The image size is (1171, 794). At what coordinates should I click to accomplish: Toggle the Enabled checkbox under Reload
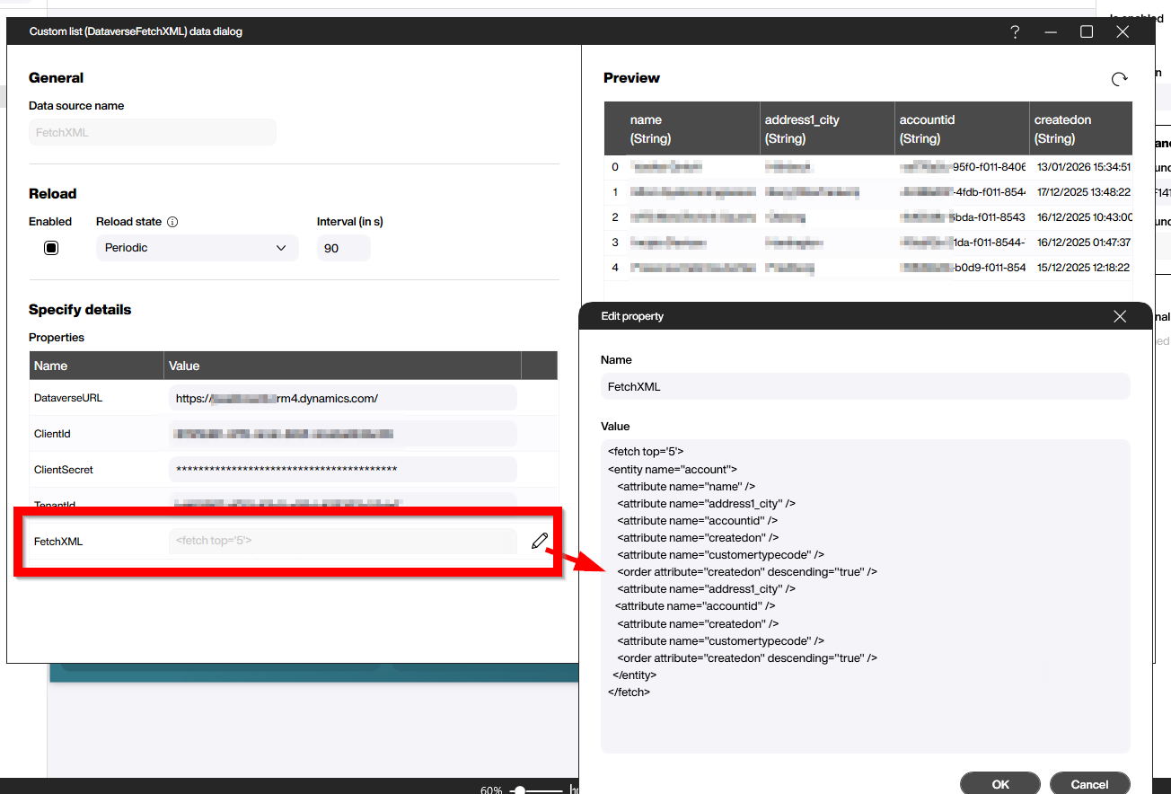pos(51,247)
